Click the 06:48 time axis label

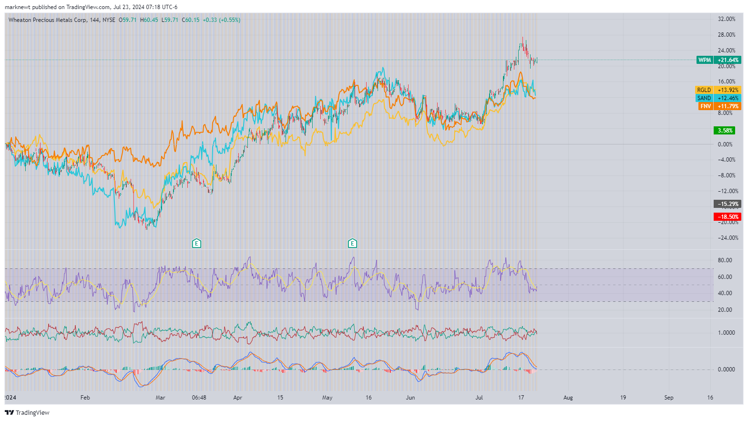point(199,398)
